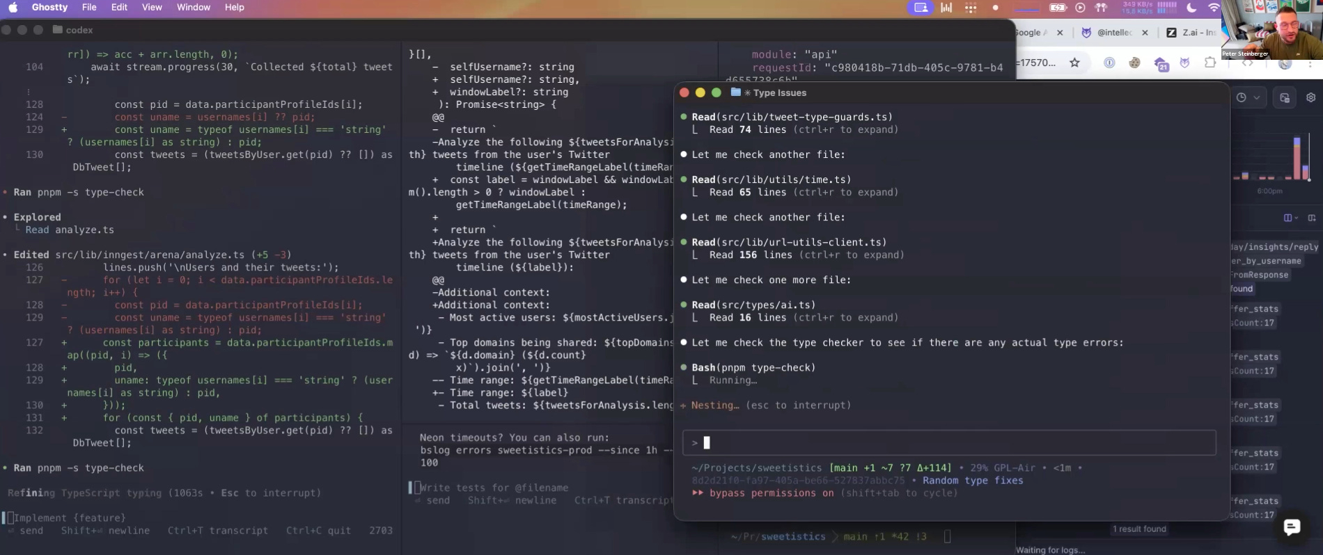This screenshot has width=1323, height=555.
Task: Click the Type Issues prompt input field
Action: coord(949,443)
